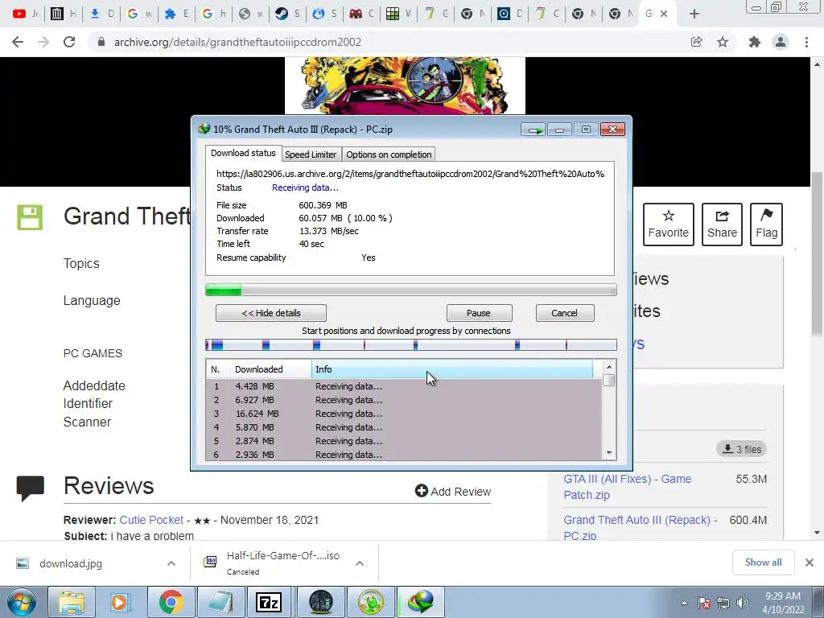
Task: Click the Info column header
Action: [452, 369]
